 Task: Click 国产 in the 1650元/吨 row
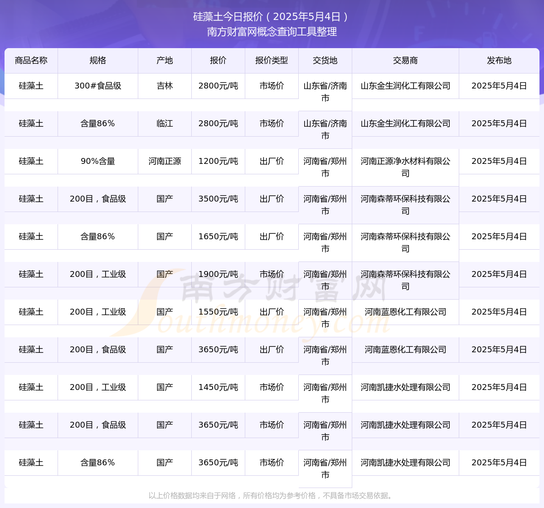point(165,237)
